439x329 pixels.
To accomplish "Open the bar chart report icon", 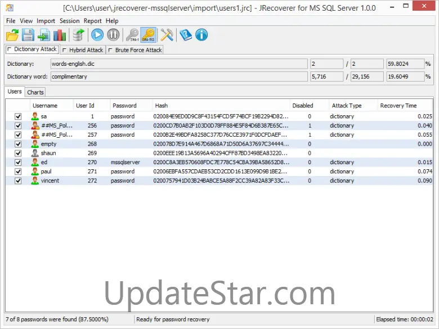I will [60, 35].
